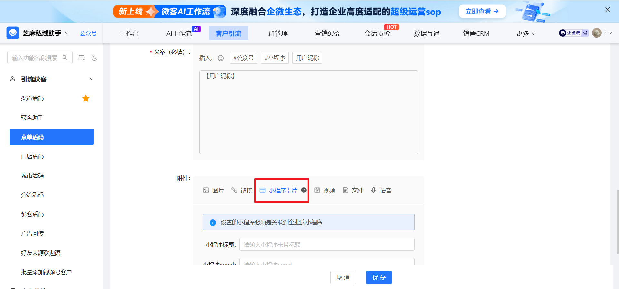The image size is (619, 289).
Task: Open 门店活码 in sidebar
Action: tap(32, 156)
